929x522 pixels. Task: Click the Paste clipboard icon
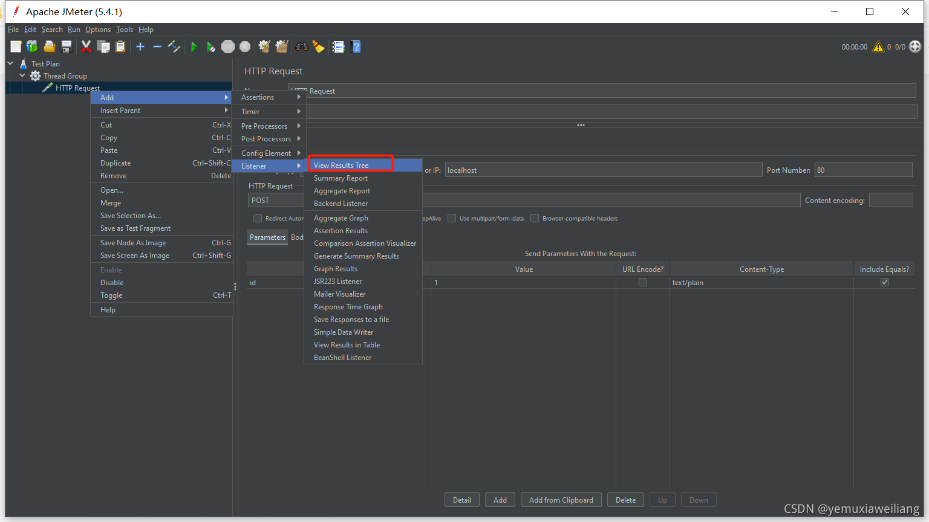[120, 47]
